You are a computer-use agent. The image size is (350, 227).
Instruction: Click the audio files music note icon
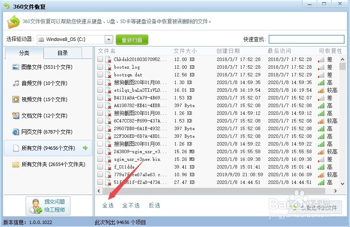16,83
